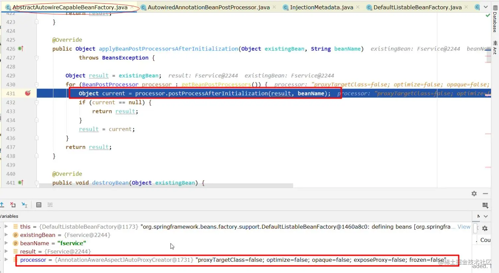Click the green inspection checkmark indicator
The height and width of the screenshot is (273, 499).
point(488,15)
